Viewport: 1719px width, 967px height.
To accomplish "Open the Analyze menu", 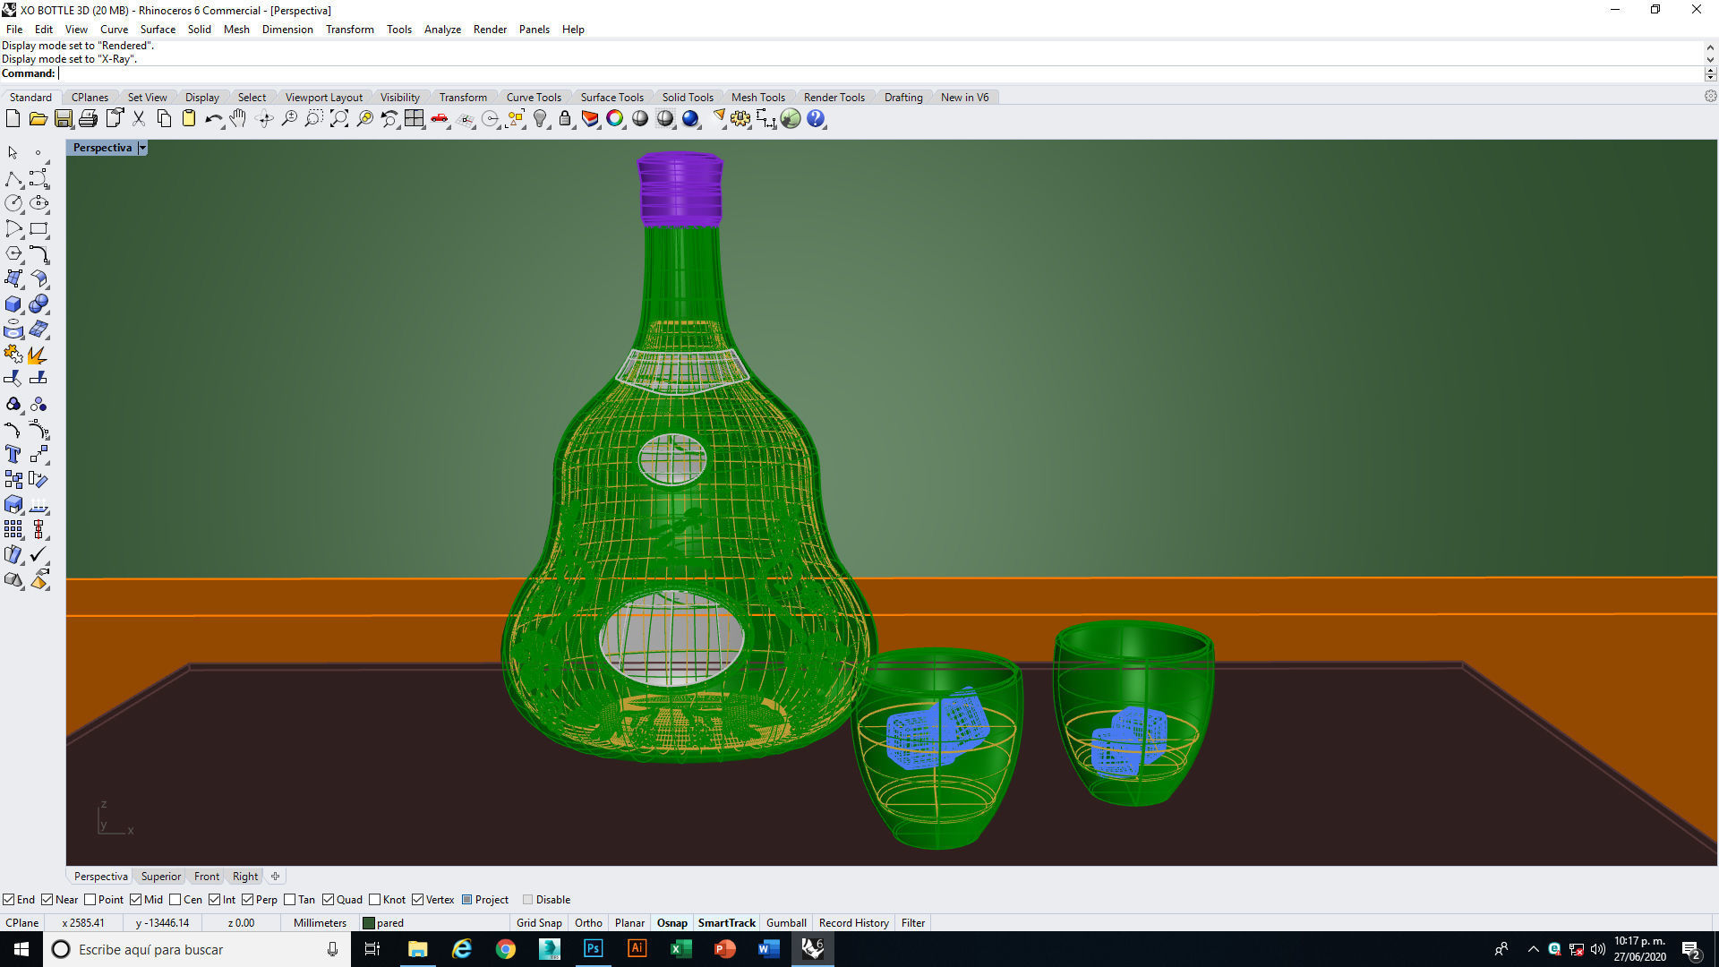I will pyautogui.click(x=442, y=30).
